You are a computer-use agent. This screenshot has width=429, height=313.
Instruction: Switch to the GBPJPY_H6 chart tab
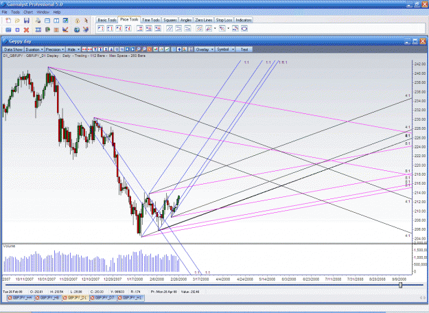(48, 298)
